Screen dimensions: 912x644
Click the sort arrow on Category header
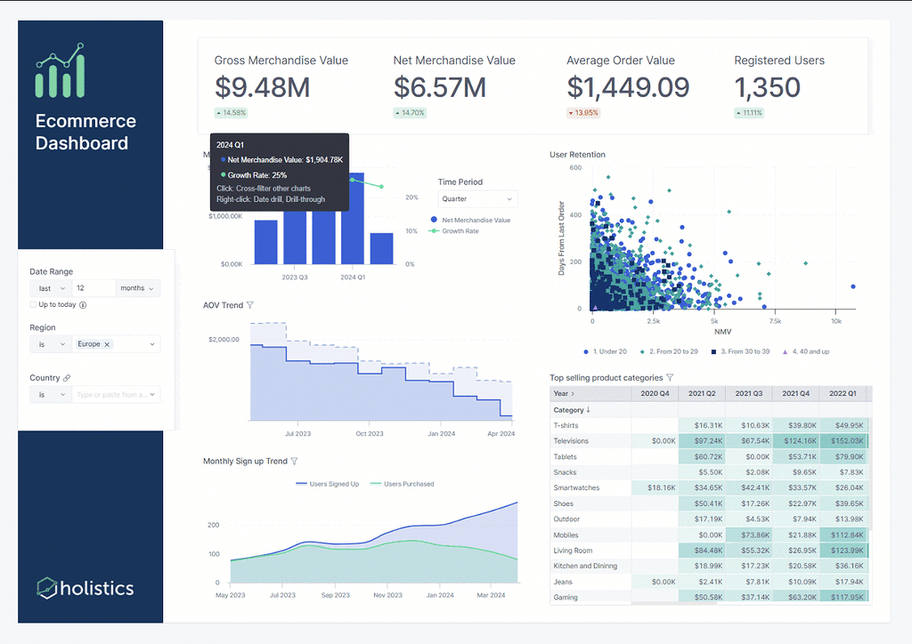588,409
